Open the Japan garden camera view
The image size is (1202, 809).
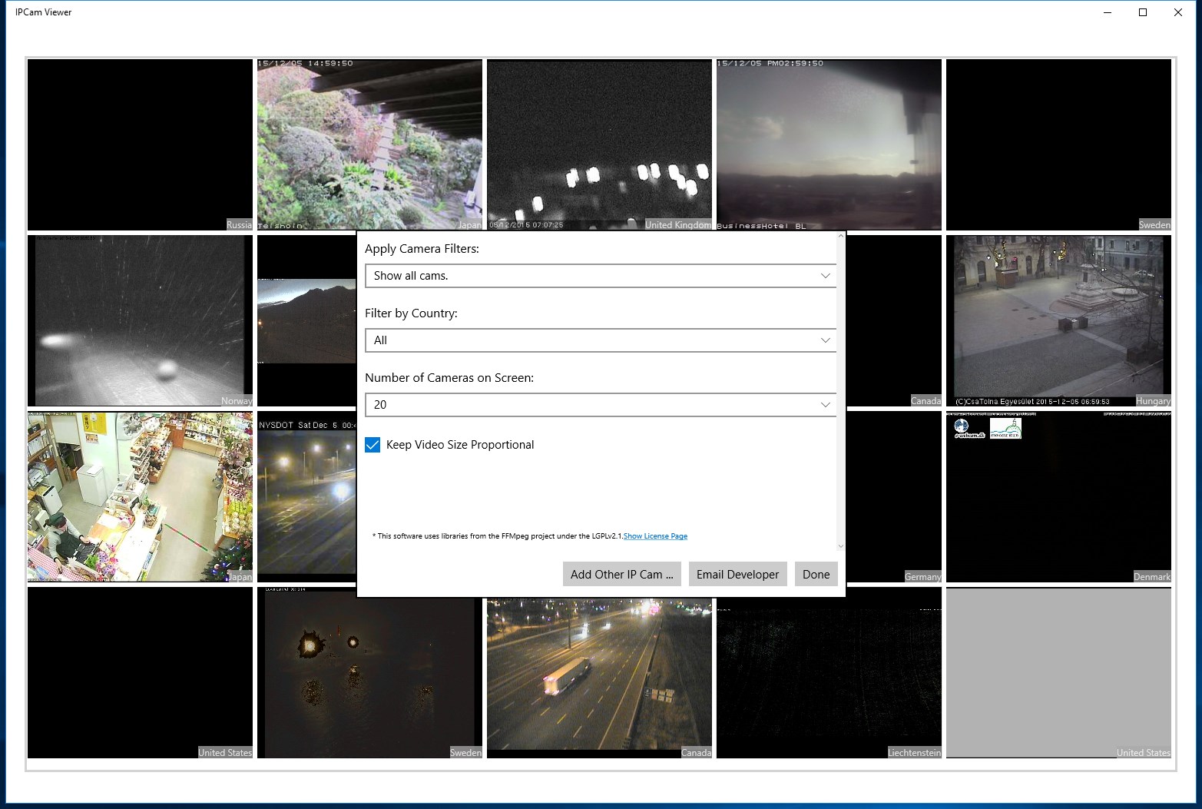click(x=369, y=144)
